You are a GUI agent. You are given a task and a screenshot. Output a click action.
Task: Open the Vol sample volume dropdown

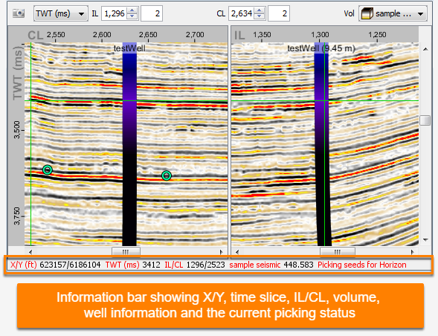click(393, 13)
